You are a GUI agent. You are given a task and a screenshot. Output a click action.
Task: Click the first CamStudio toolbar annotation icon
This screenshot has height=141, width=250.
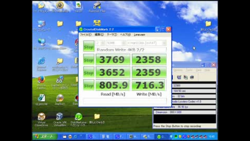(x=179, y=77)
